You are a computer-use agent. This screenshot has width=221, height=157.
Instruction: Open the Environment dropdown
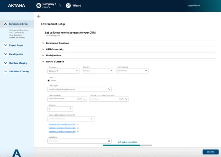(132, 71)
